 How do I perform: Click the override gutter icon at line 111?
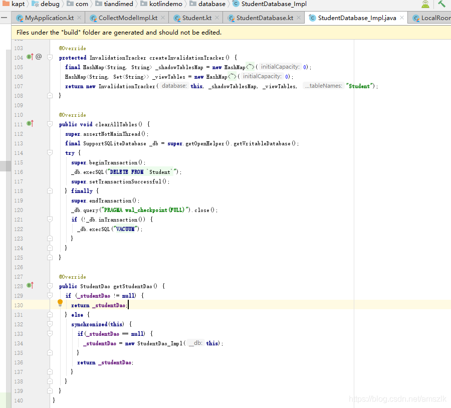(30, 123)
